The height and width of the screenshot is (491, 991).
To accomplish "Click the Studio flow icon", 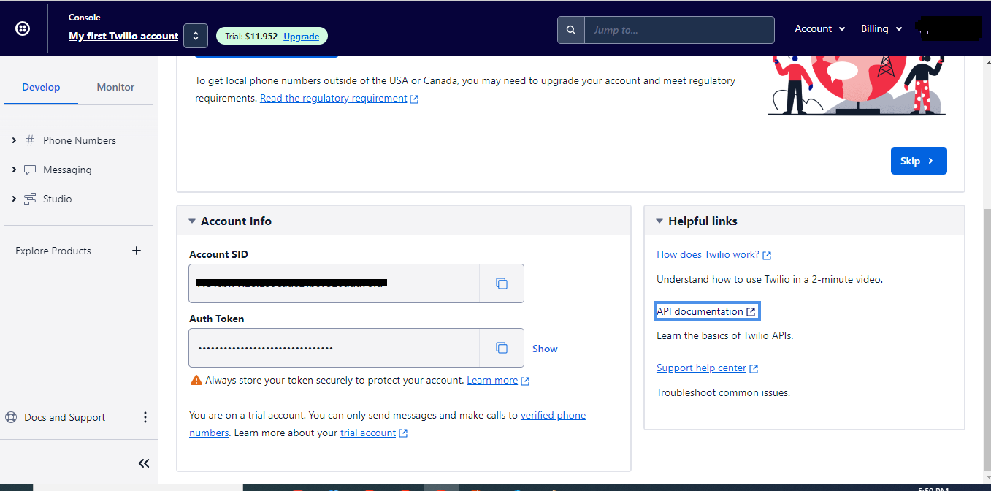I will (30, 199).
